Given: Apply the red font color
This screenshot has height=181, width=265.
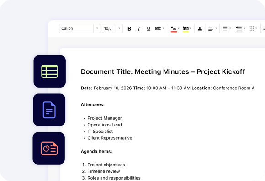Looking at the screenshot, I should [x=174, y=29].
